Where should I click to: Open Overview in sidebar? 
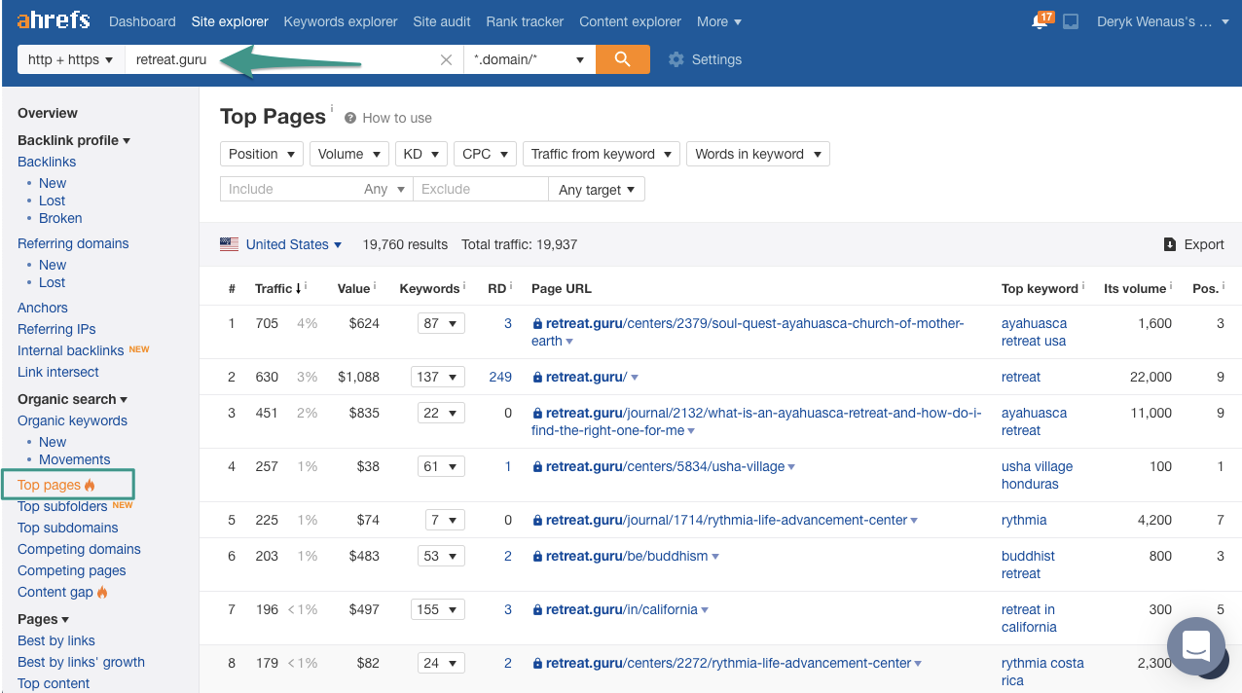tap(48, 113)
